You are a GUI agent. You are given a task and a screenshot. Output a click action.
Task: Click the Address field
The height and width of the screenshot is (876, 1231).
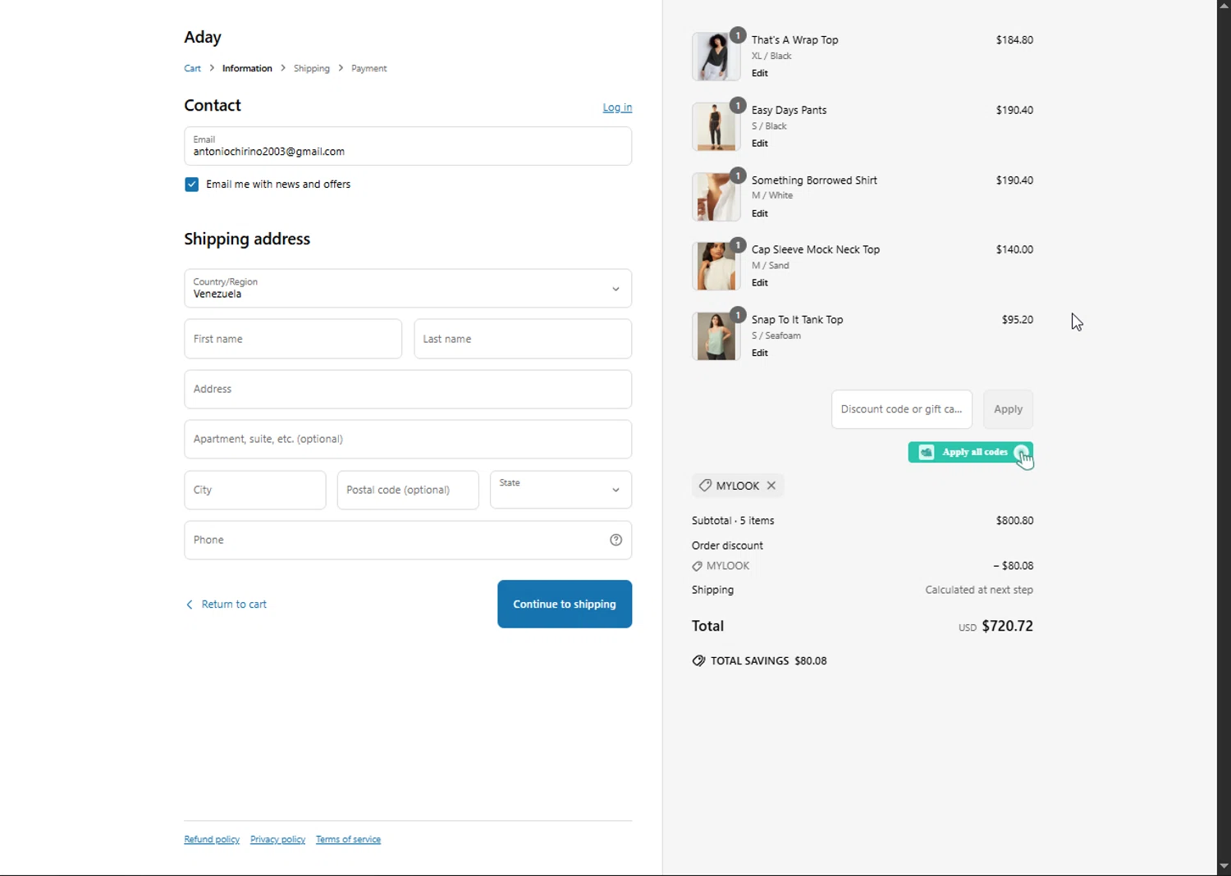pos(408,389)
